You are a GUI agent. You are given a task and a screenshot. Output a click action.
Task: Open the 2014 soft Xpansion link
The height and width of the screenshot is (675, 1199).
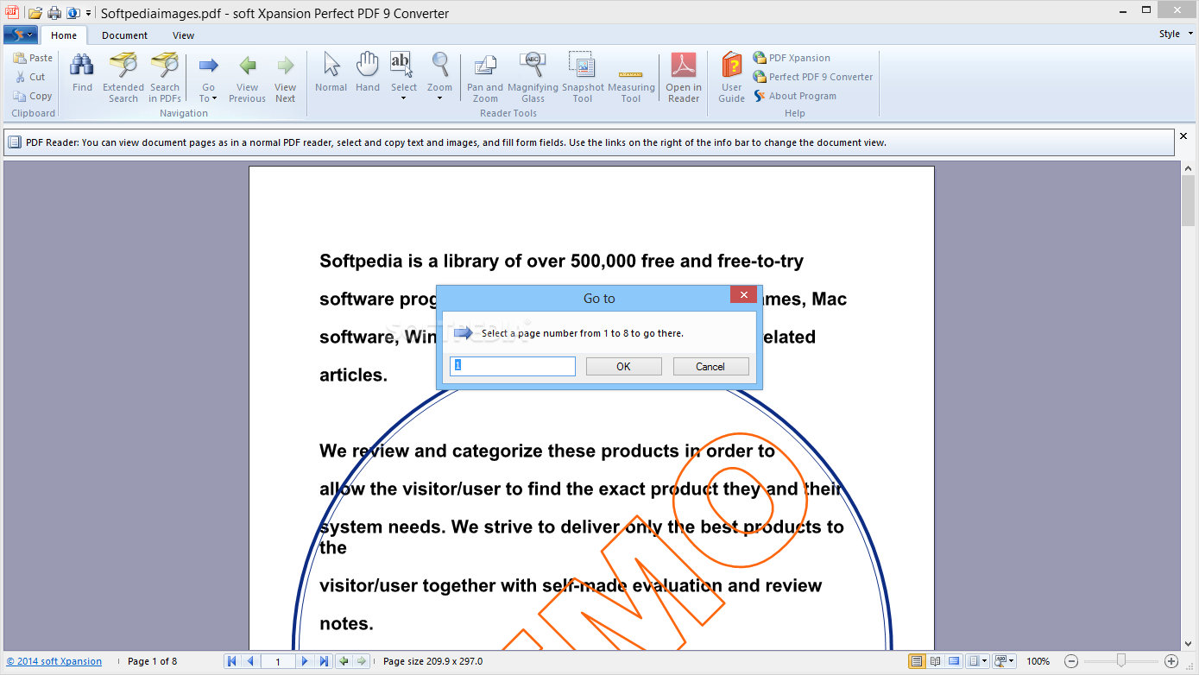[x=54, y=661]
